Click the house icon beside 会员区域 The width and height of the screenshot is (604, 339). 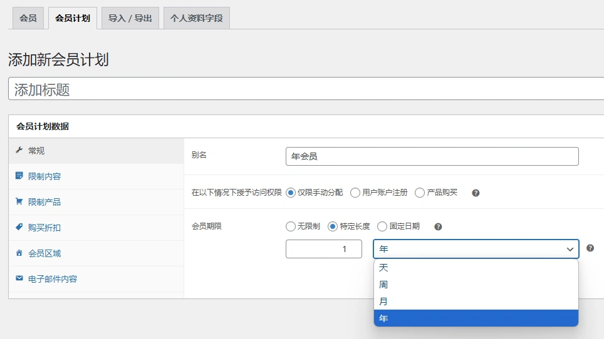click(19, 253)
